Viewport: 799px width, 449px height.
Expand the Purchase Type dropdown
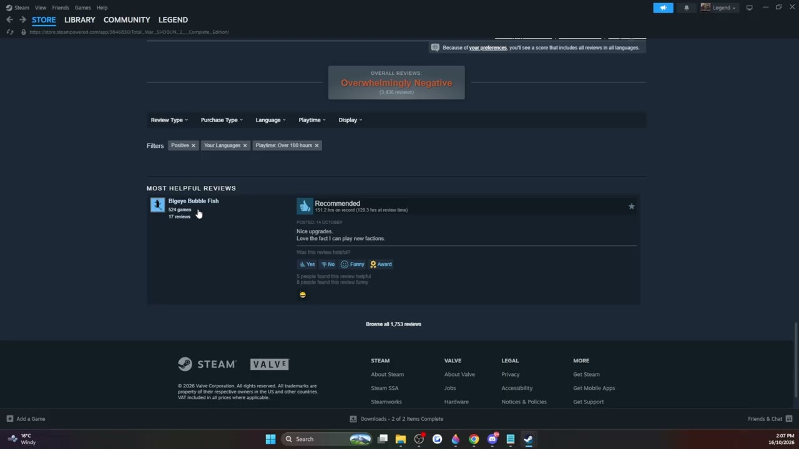coord(222,120)
